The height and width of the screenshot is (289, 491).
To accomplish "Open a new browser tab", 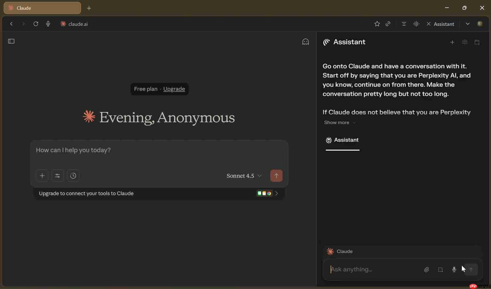I will 89,8.
